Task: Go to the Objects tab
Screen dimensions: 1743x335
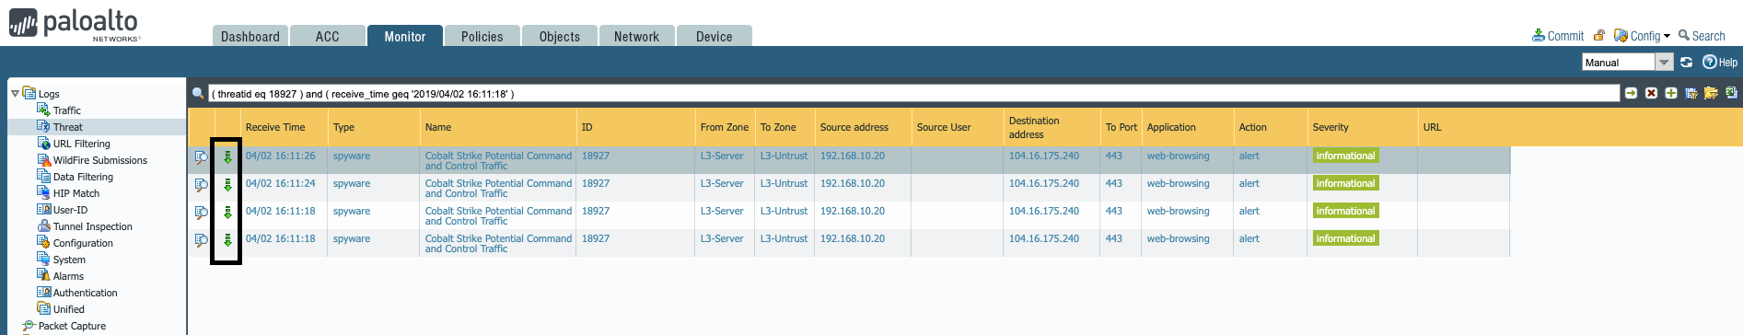Action: [559, 36]
